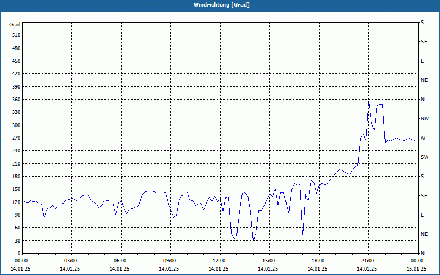This screenshot has width=440, height=275.
Task: Click the chart title 'Windrichtung [Grad]'
Action: pyautogui.click(x=222, y=5)
